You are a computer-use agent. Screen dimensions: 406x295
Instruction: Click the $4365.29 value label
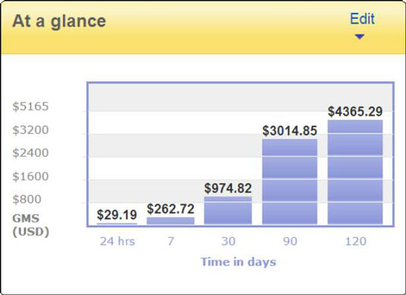point(355,112)
